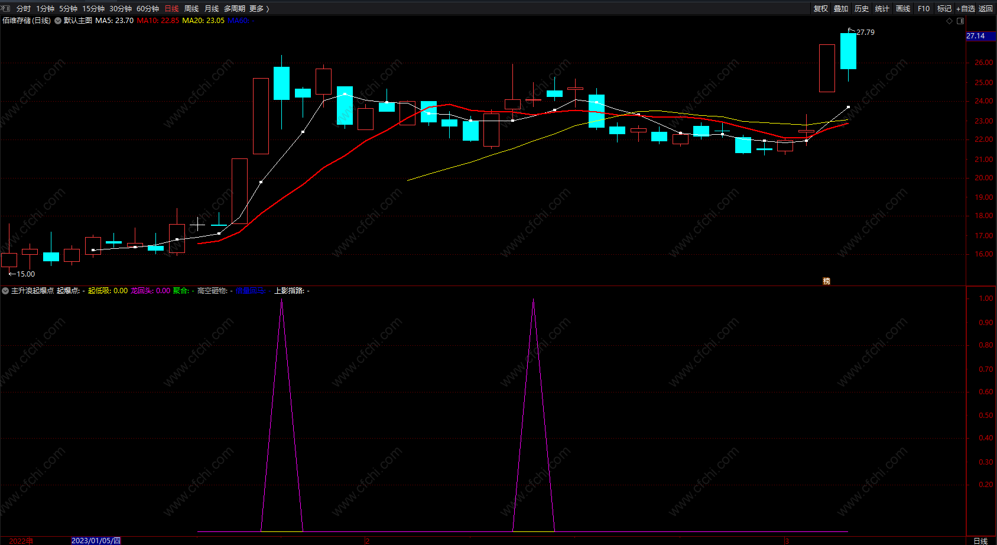
Task: Click the 主升浪起爆点 indicator name
Action: 33,291
